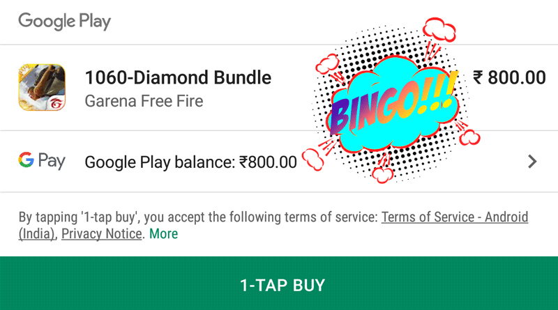This screenshot has height=310, width=558.
Task: Click the red cloud puff below the burst
Action: pos(382,174)
